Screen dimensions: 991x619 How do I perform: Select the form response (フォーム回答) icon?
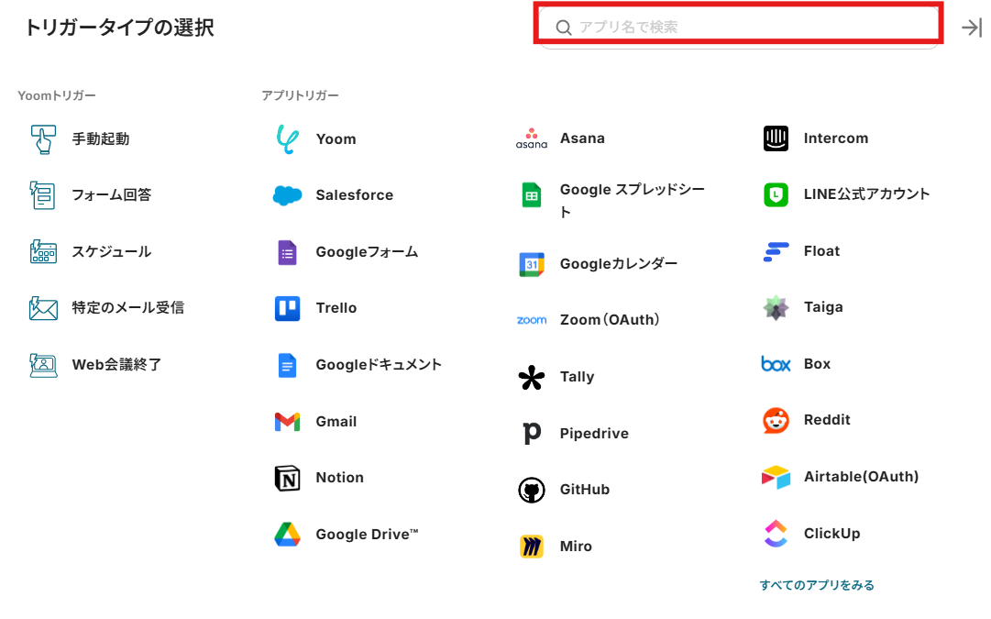point(43,195)
